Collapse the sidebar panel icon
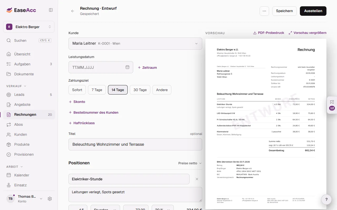 click(51, 10)
